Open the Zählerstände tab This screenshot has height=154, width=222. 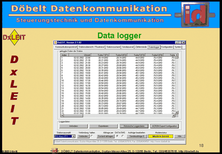(141, 47)
